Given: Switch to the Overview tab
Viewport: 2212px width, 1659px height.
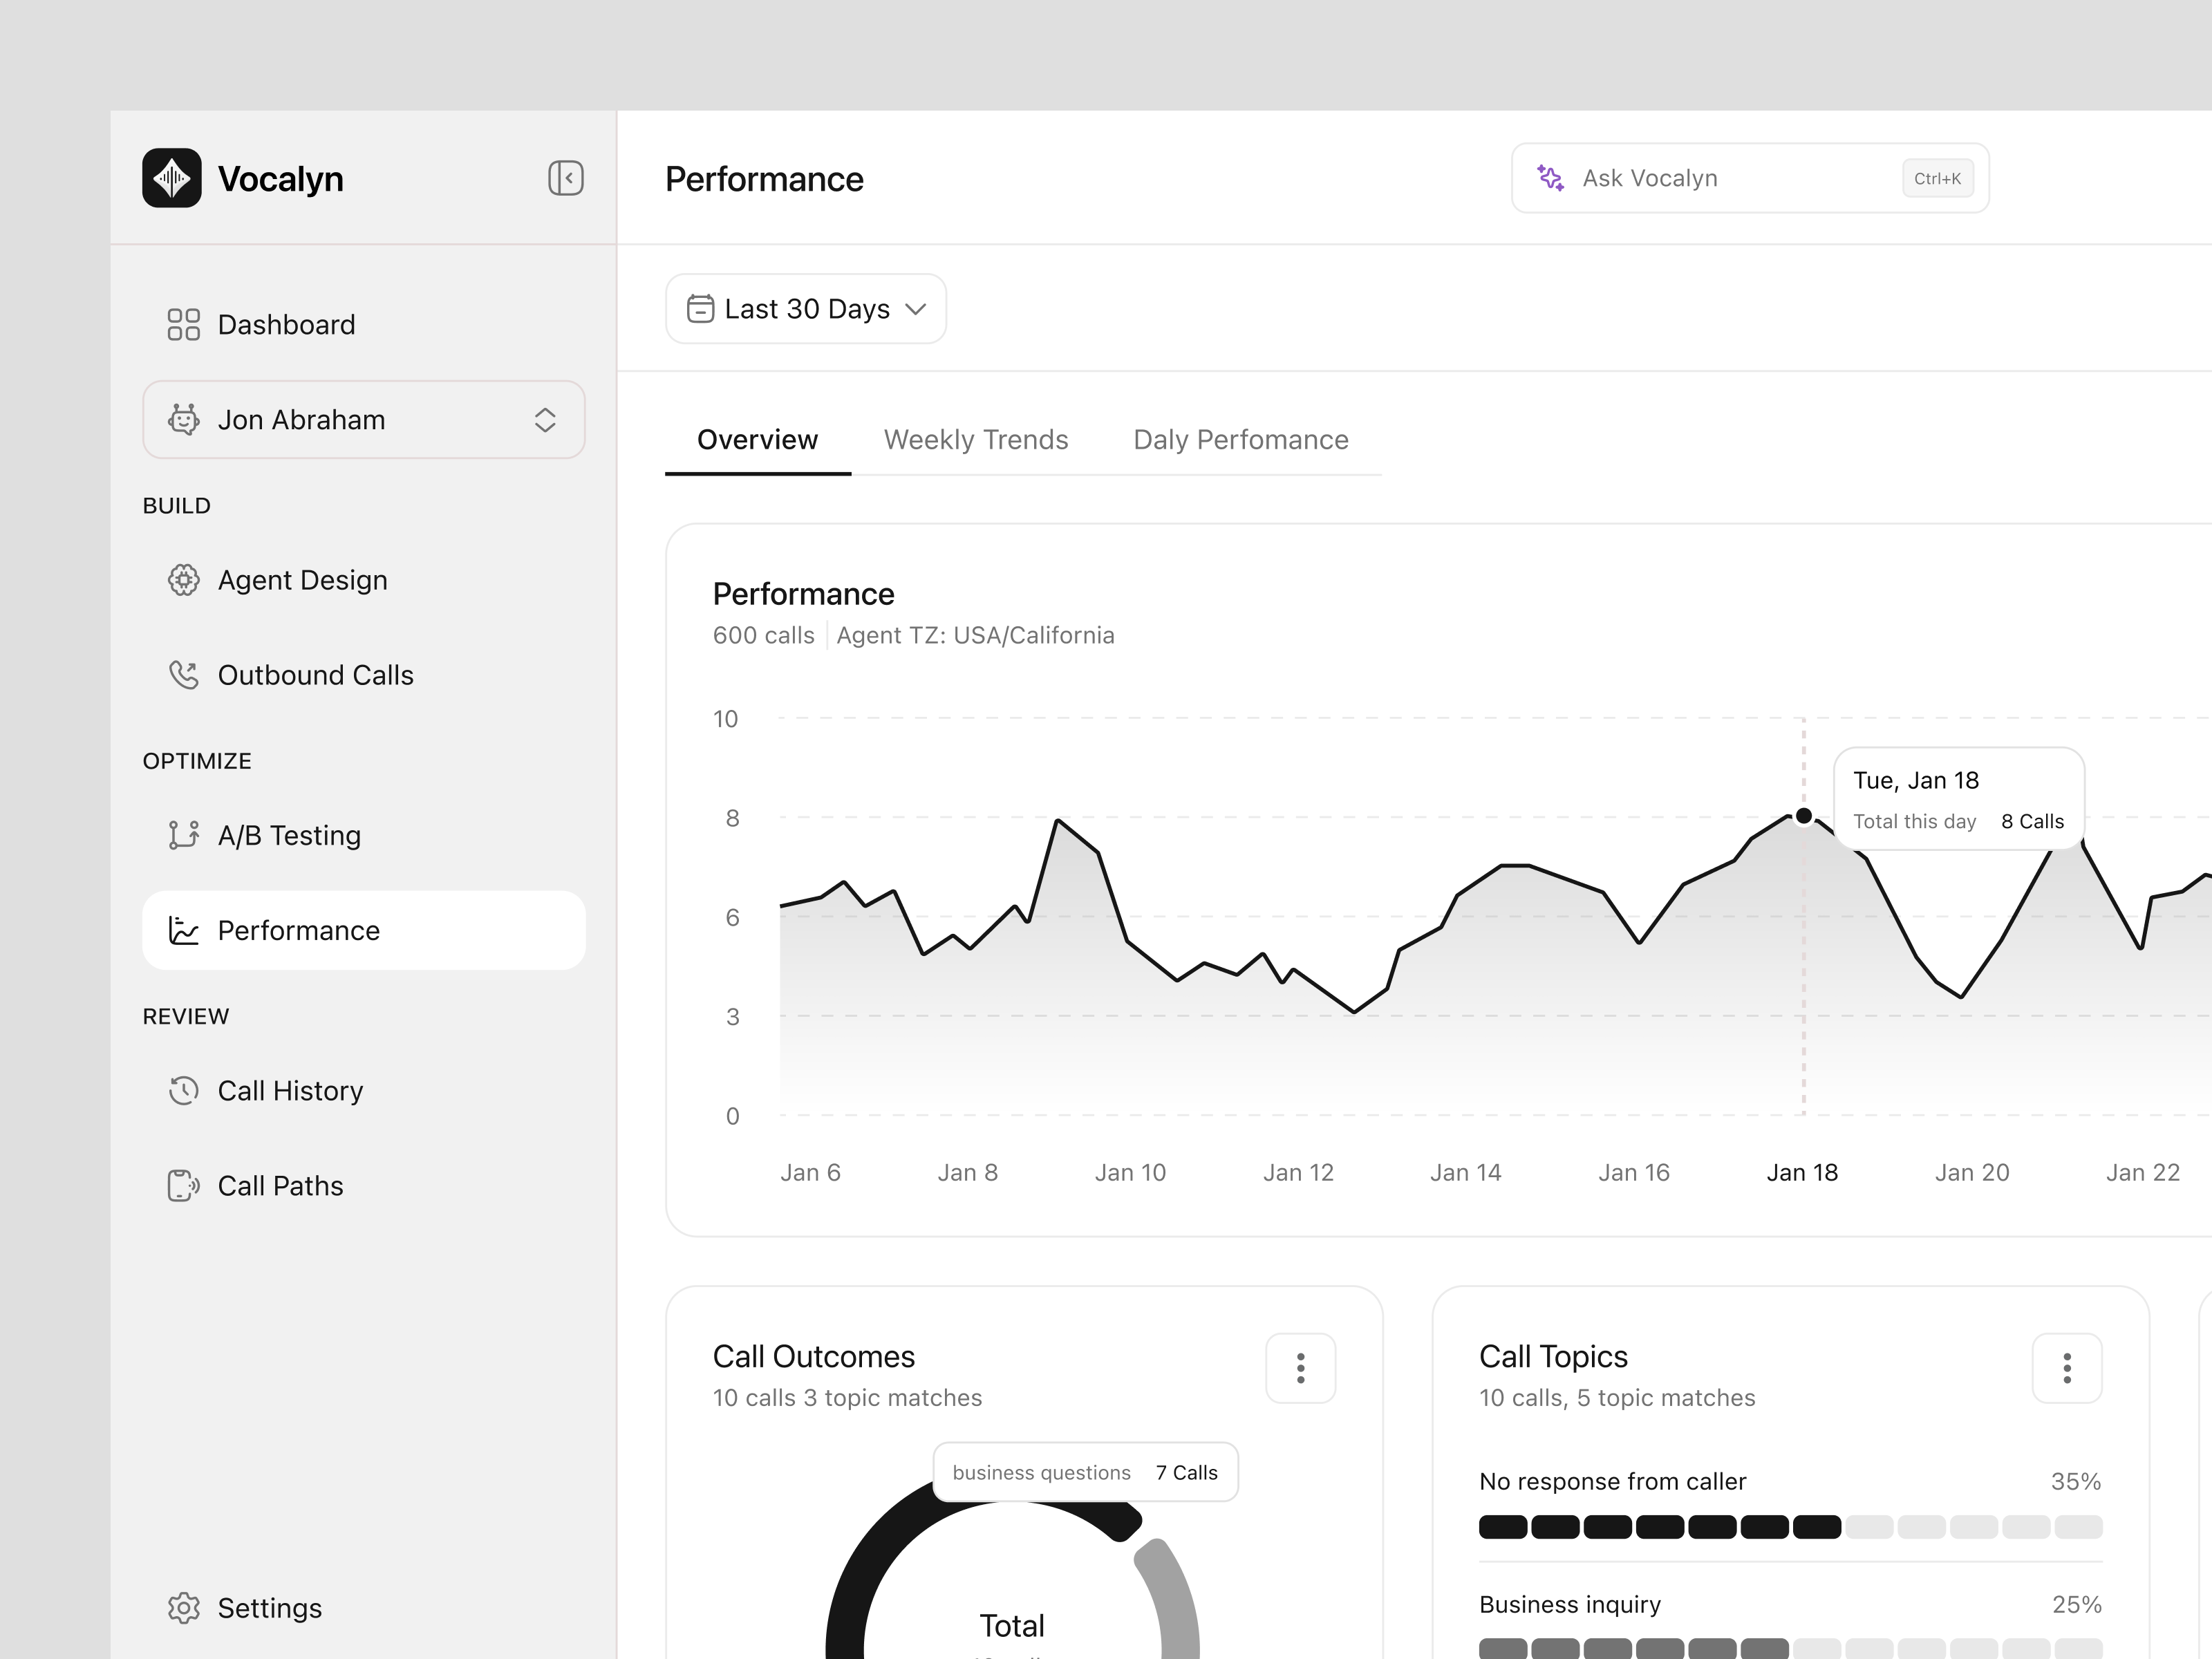Looking at the screenshot, I should (x=757, y=440).
